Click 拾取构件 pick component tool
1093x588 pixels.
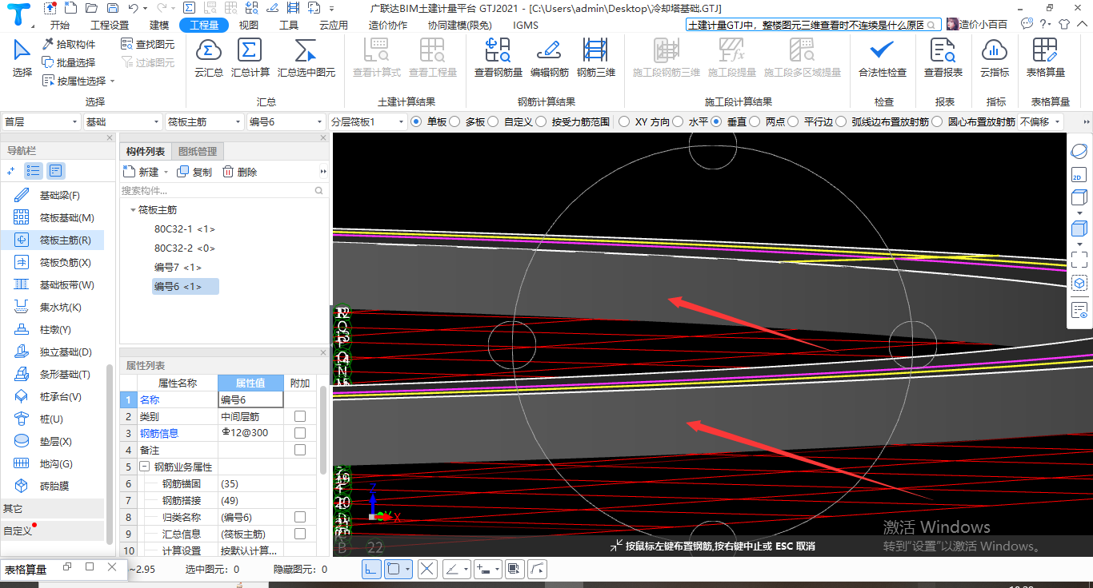coord(70,44)
